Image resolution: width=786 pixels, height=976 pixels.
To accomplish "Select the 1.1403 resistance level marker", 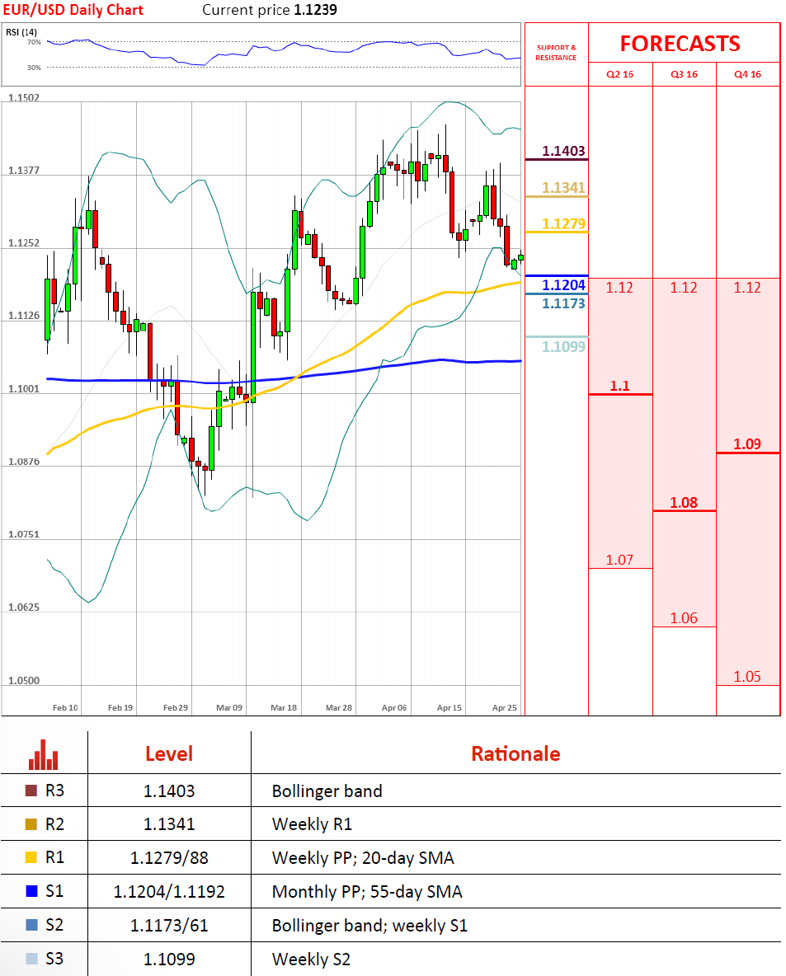I will tap(563, 151).
